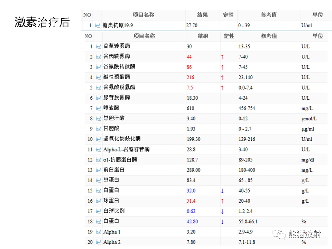The width and height of the screenshot is (332, 249).
Task: Open trend chart icon for 碱性磷酸酶
Action: pyautogui.click(x=98, y=77)
